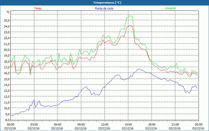
Task: Click the 22,0 y-axis value
Action: [x=7, y=38]
